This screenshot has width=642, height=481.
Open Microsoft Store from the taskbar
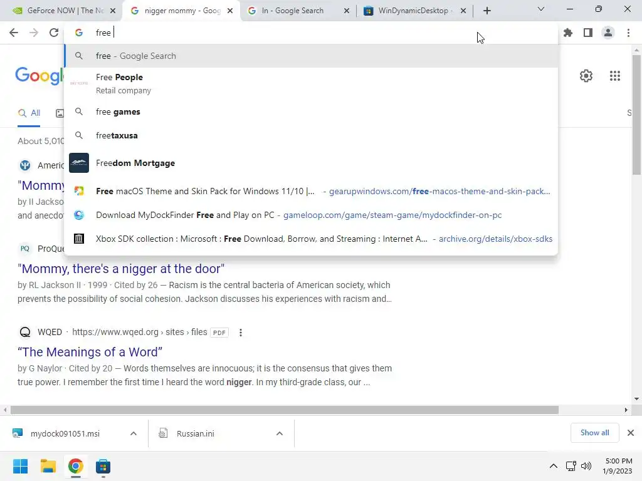click(x=103, y=466)
